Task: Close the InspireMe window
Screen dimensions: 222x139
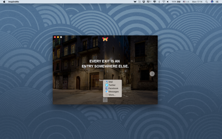Action: 55,37
